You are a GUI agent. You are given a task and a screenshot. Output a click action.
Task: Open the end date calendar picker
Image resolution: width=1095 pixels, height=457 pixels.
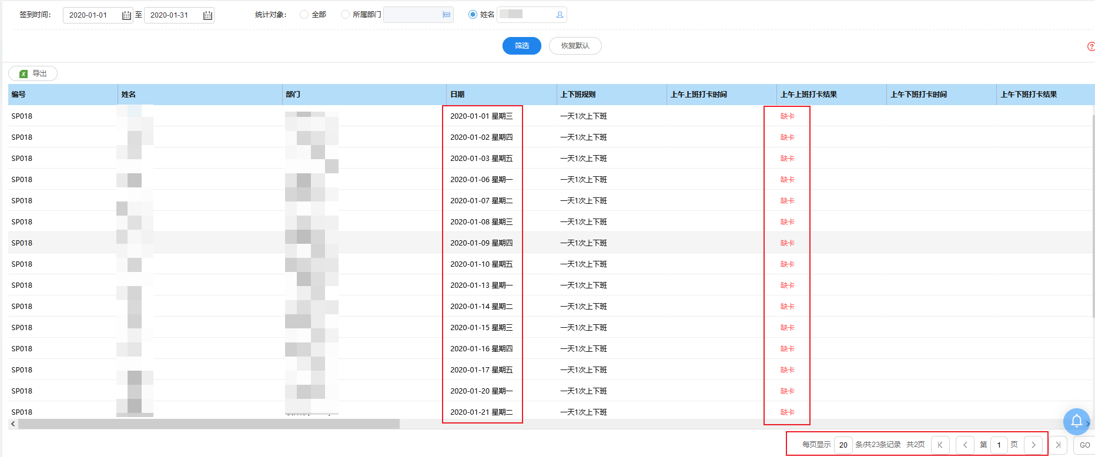[207, 15]
